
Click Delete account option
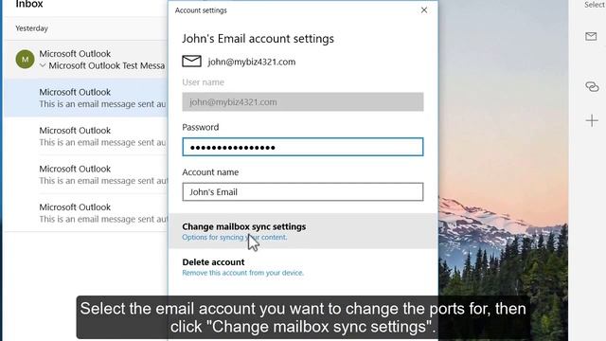tap(213, 262)
